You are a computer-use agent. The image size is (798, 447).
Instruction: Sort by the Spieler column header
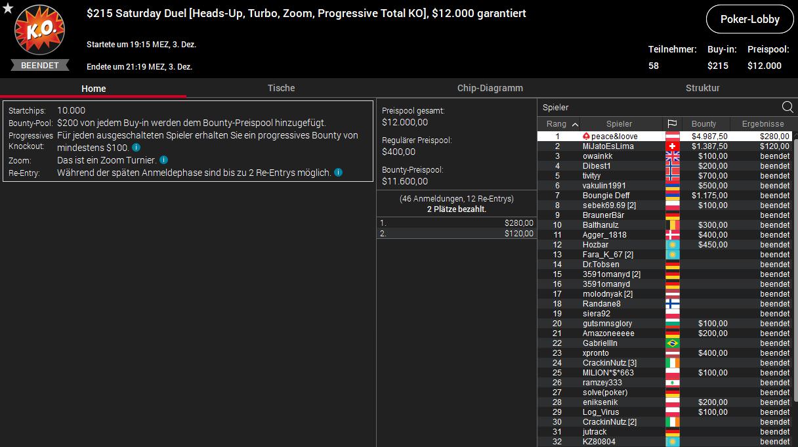(x=619, y=124)
